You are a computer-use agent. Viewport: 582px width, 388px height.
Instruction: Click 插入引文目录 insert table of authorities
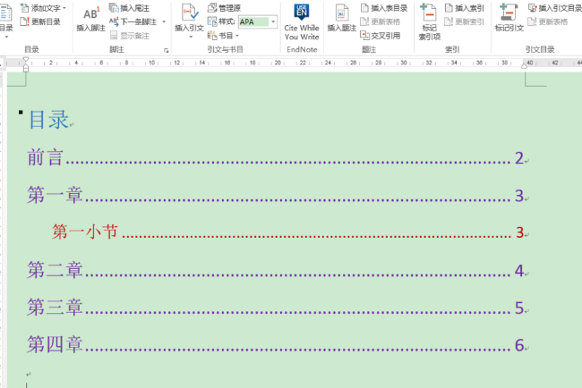(554, 8)
